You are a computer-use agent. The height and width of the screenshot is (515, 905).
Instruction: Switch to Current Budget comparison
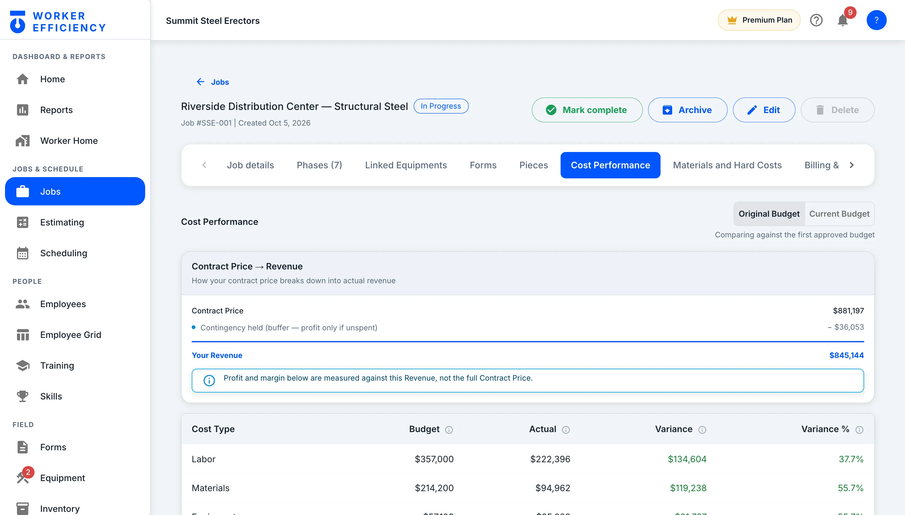coord(839,214)
